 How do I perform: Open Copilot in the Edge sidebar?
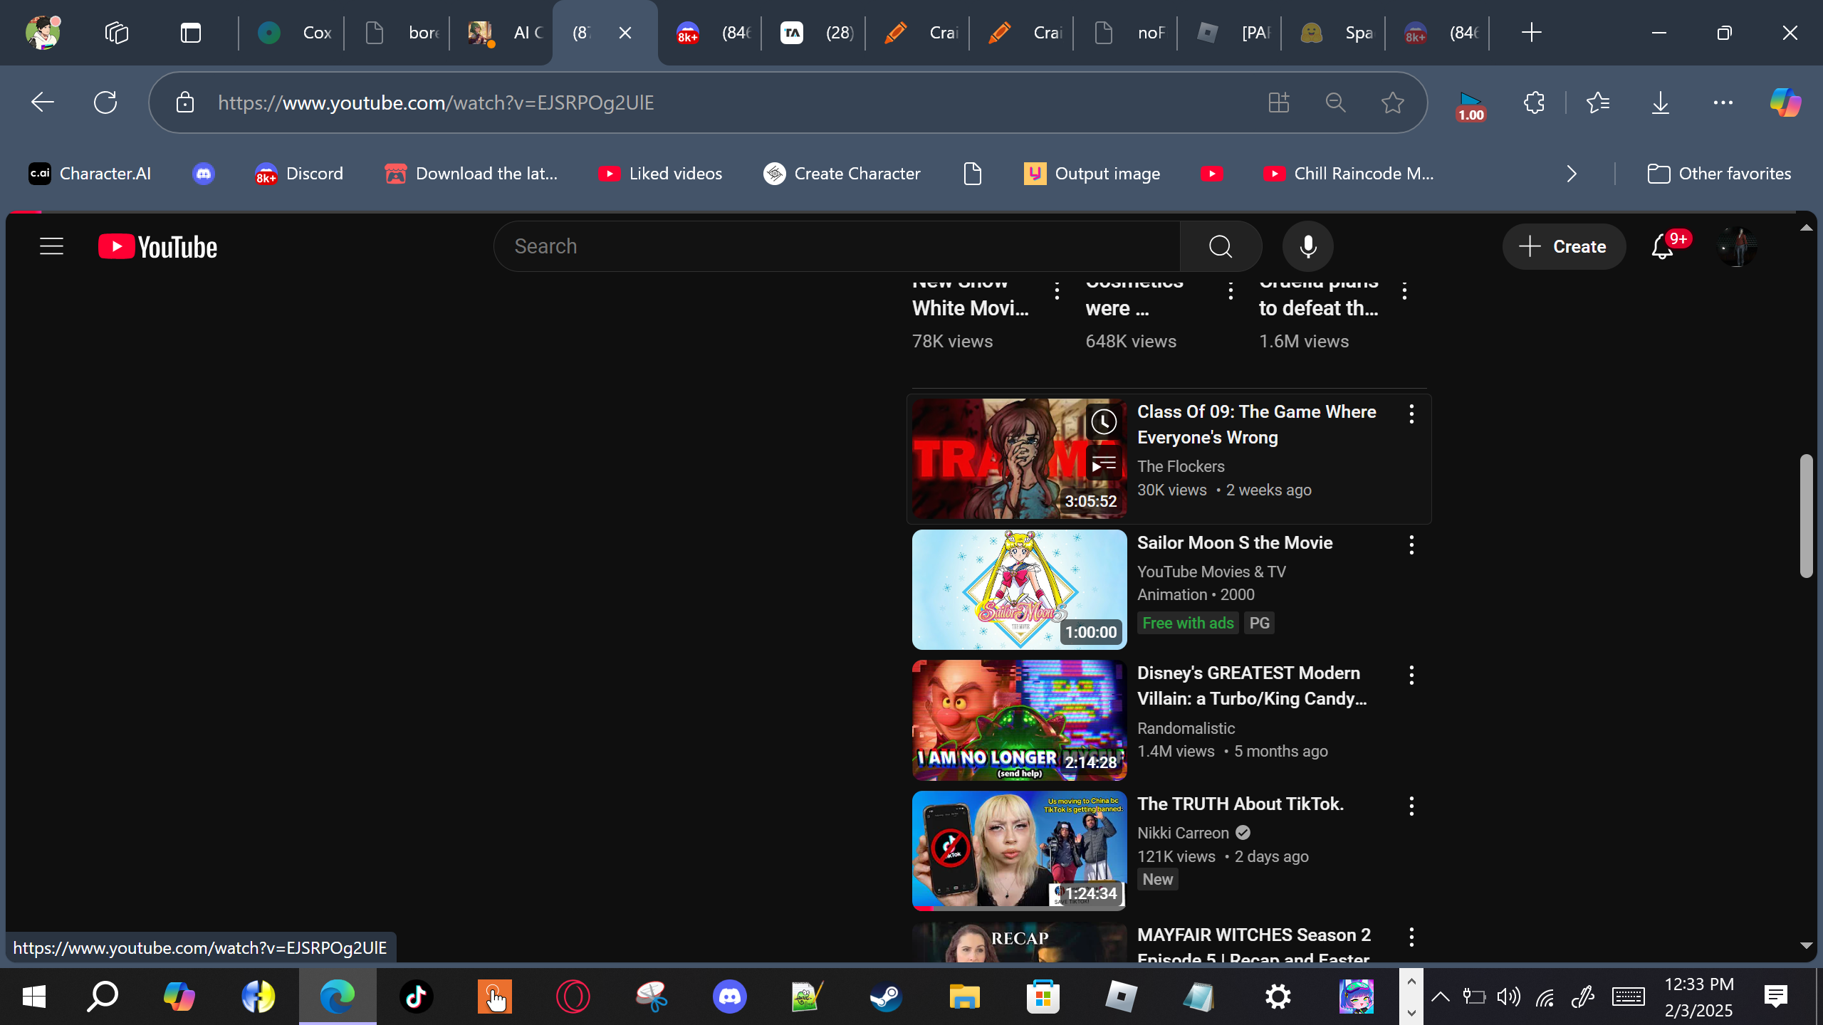coord(1786,102)
